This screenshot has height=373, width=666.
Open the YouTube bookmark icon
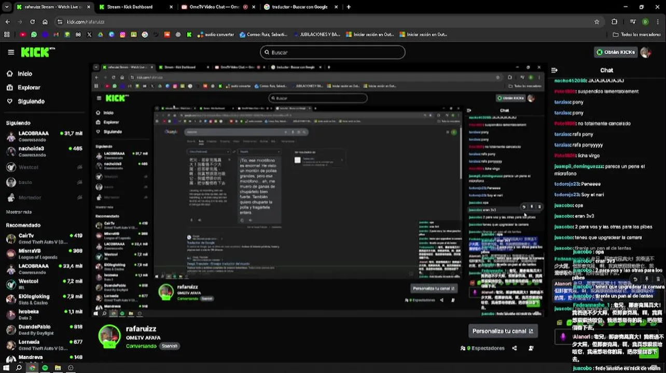pos(23,35)
